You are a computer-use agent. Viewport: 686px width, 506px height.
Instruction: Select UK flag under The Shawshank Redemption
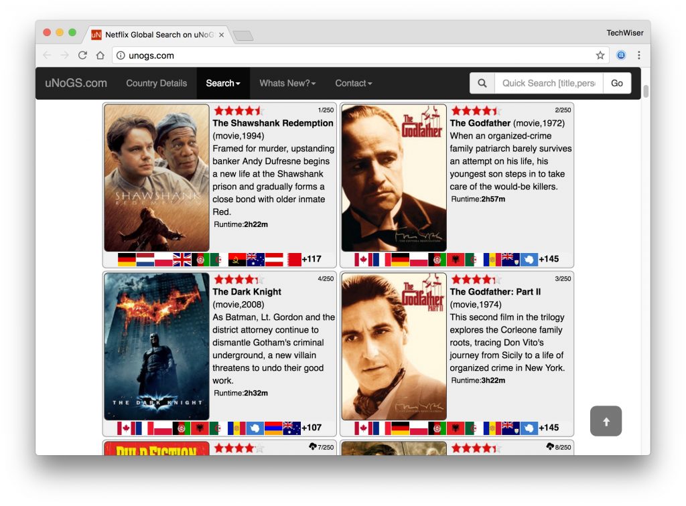(x=182, y=260)
